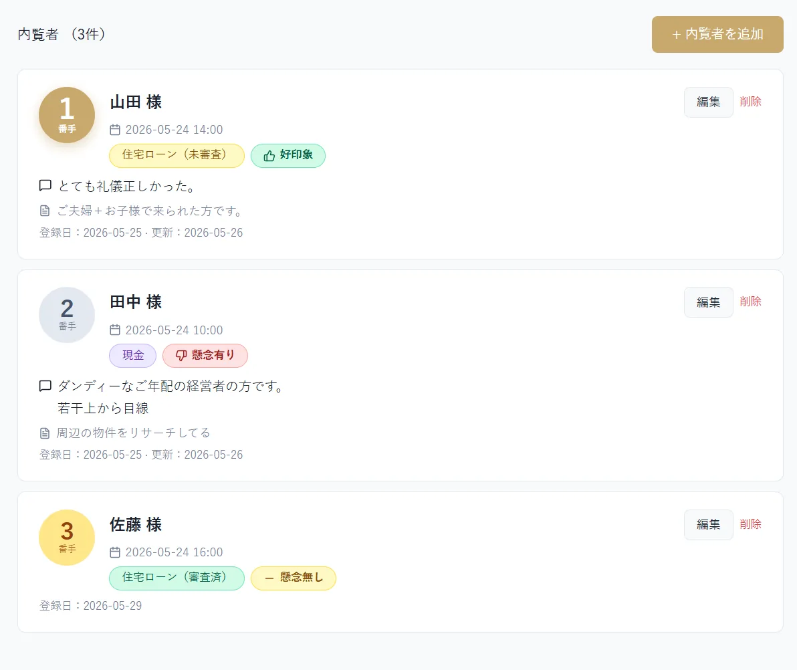Click the 内覧者 （3件） heading
This screenshot has width=797, height=670.
point(62,34)
